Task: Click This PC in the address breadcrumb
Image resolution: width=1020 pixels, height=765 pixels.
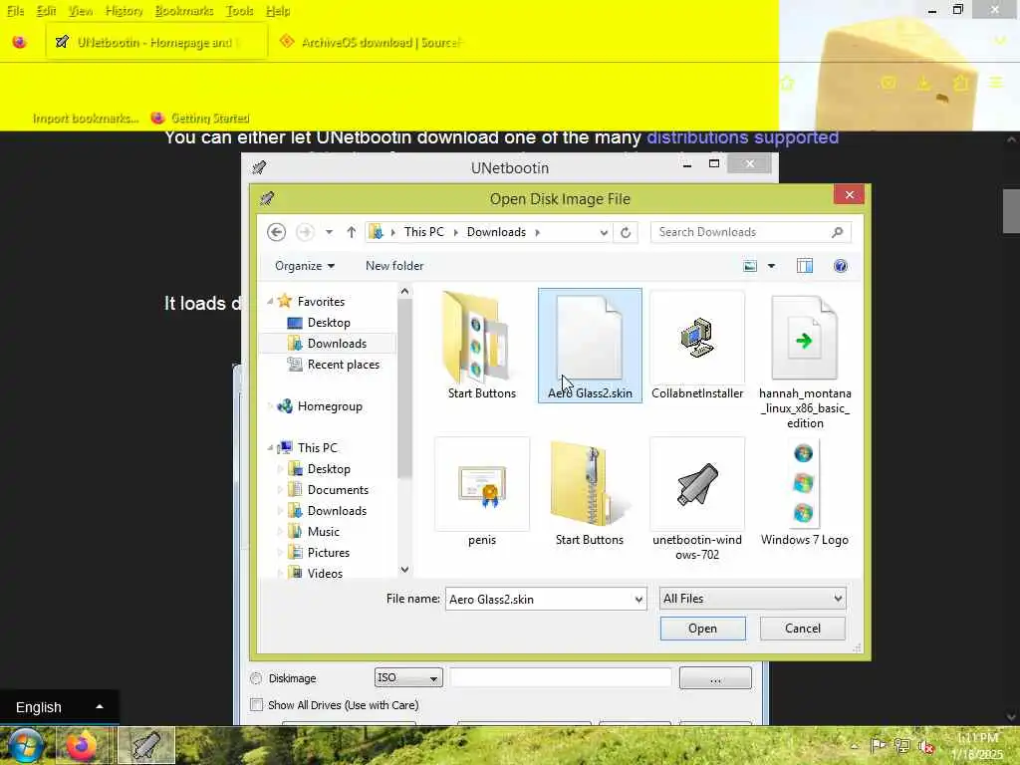Action: [x=423, y=232]
